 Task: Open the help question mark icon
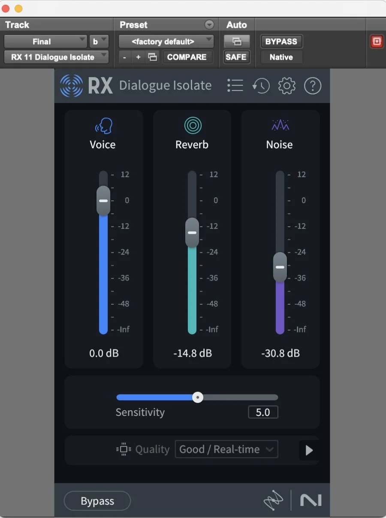coord(313,86)
